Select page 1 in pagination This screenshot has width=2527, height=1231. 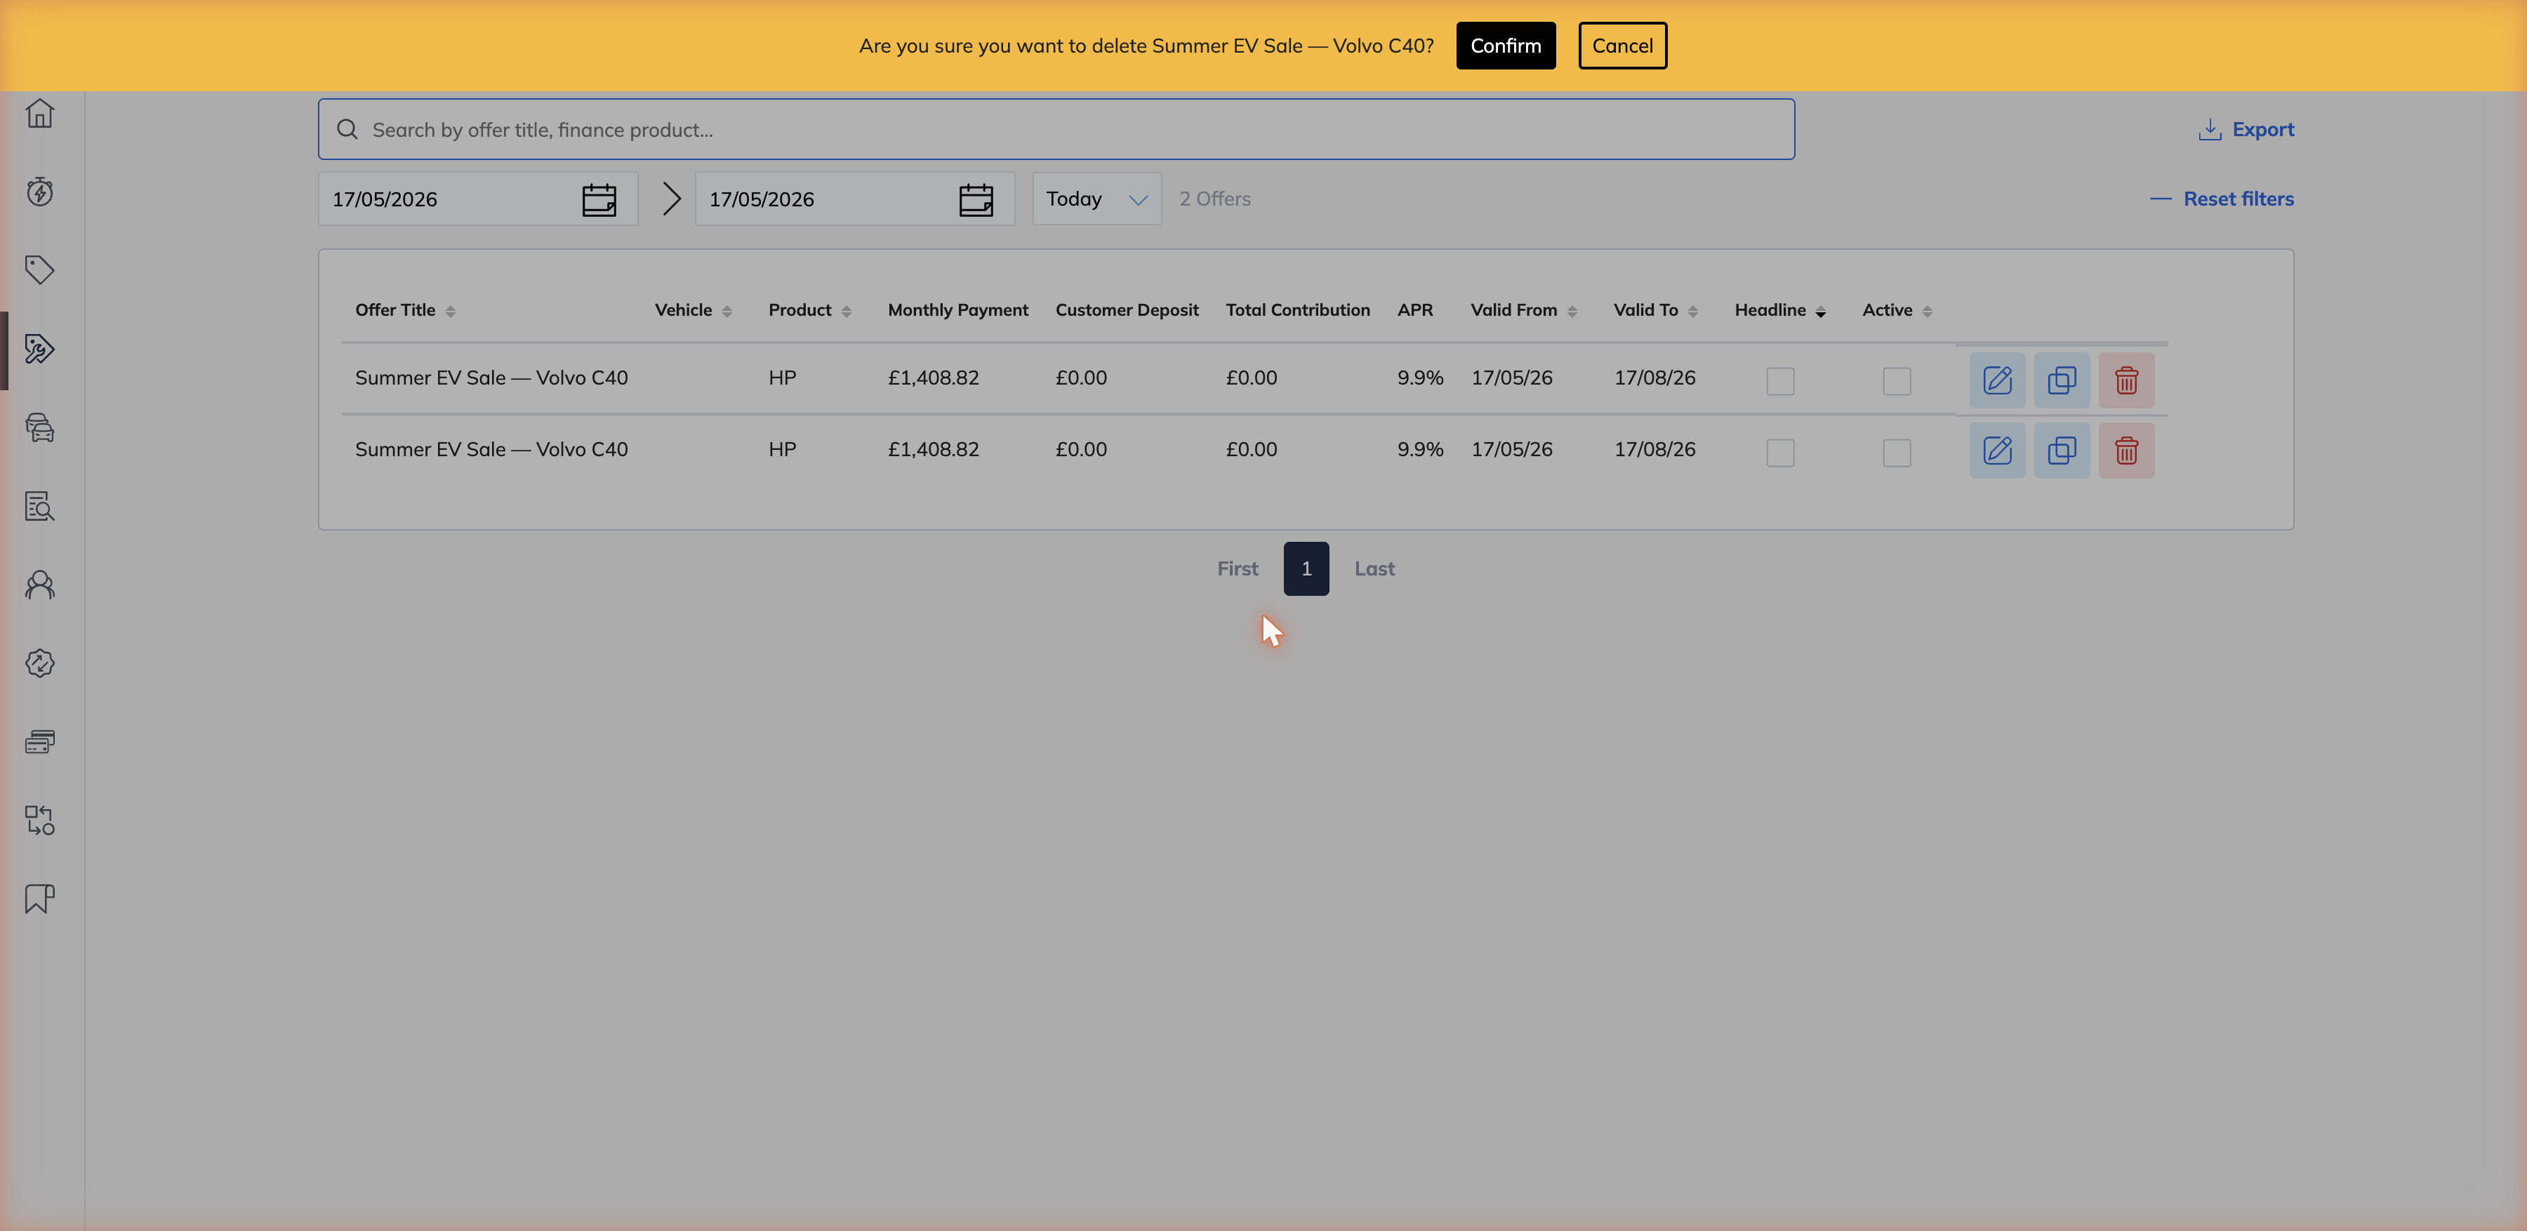coord(1306,569)
